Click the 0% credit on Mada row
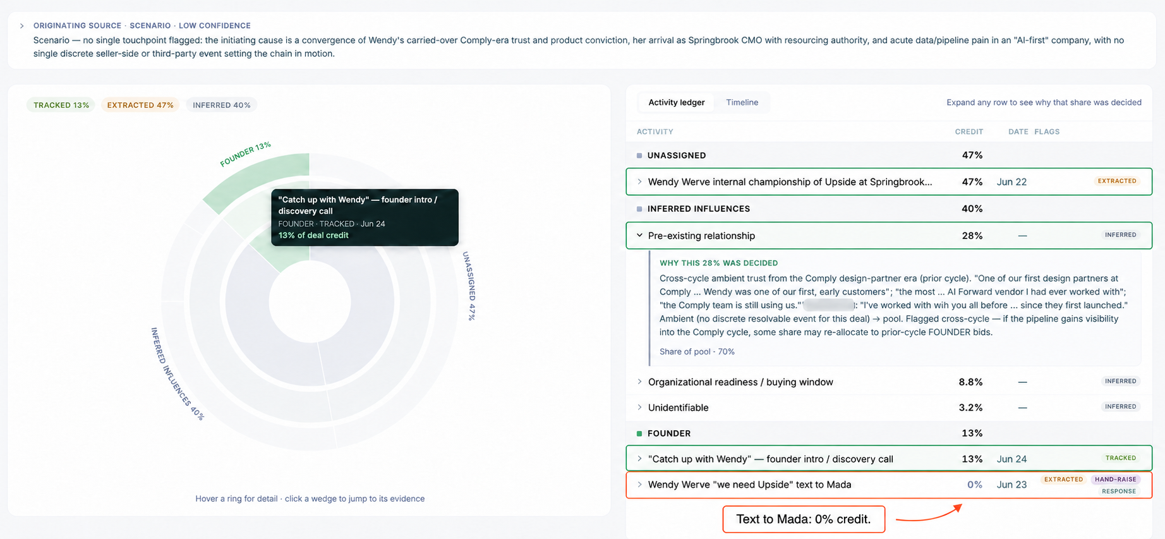This screenshot has height=539, width=1165. (974, 485)
